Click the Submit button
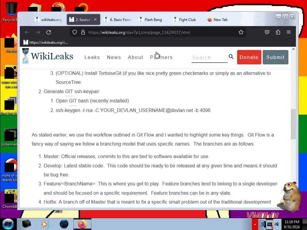 click(275, 57)
